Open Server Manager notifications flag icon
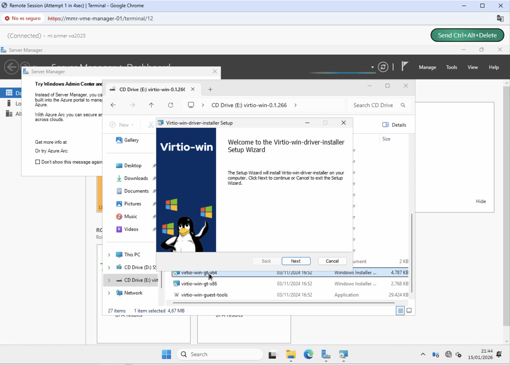 pos(404,67)
